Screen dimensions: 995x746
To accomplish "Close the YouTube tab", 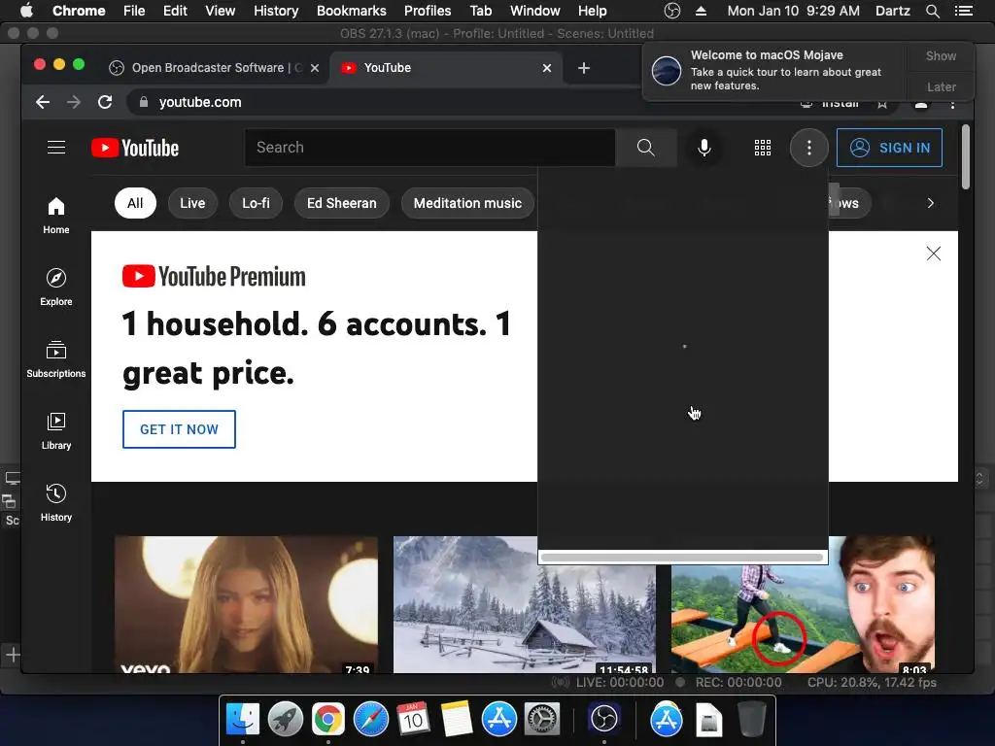I will (x=546, y=68).
